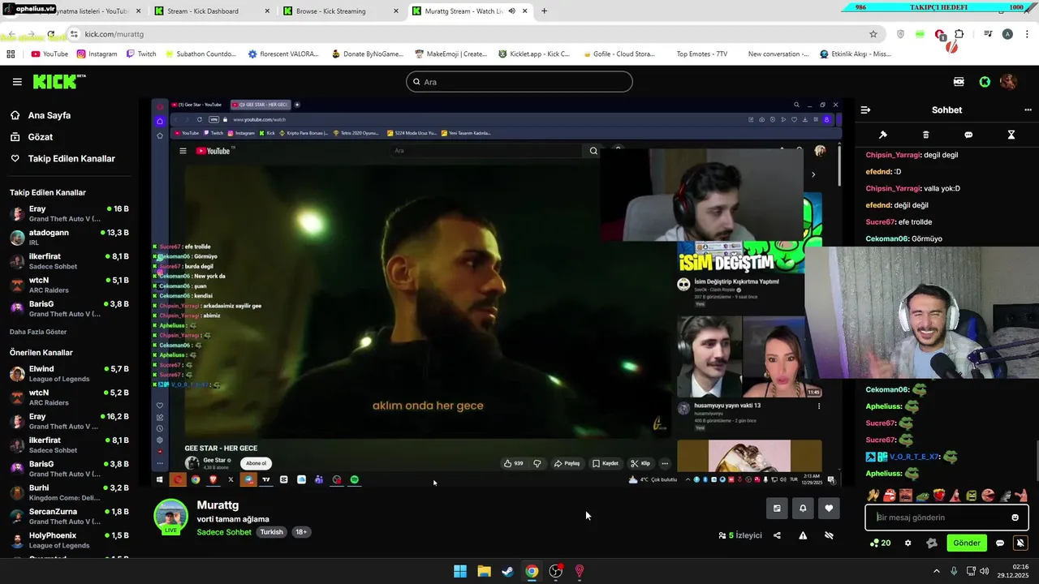
Task: Open Gözat in the sidebar
Action: [40, 137]
